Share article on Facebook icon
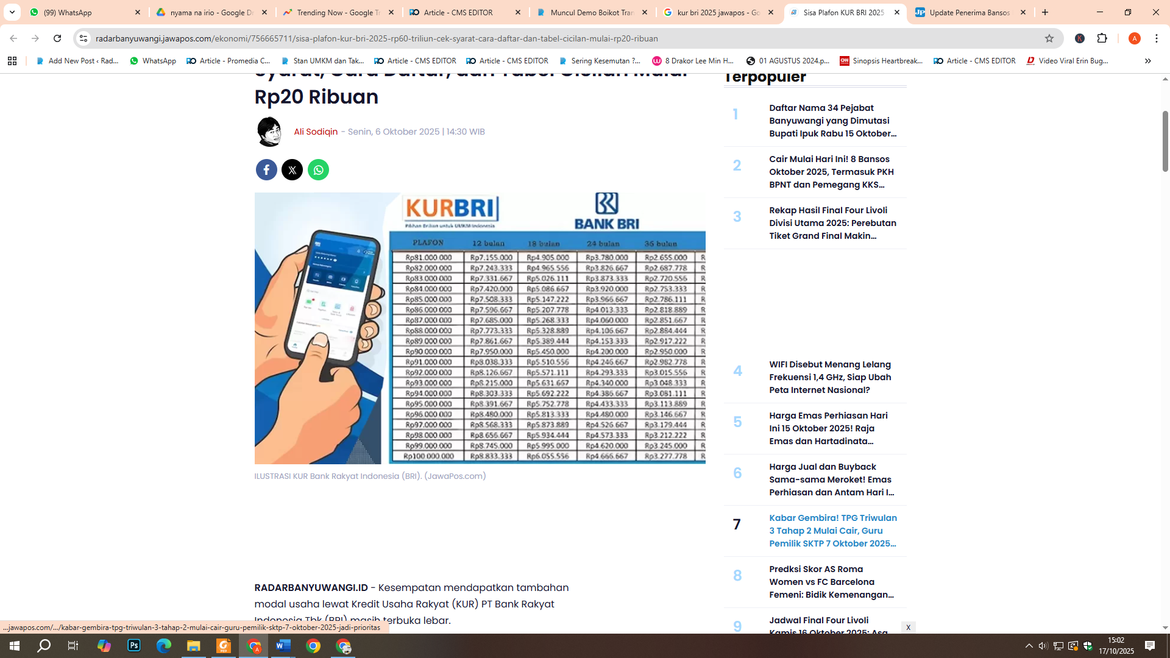Screen dimensions: 1170x658 point(266,170)
